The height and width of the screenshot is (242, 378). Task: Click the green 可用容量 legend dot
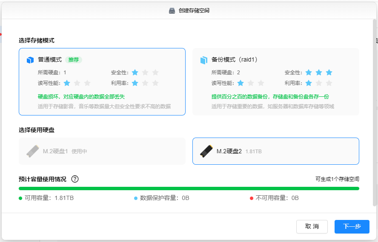20,198
